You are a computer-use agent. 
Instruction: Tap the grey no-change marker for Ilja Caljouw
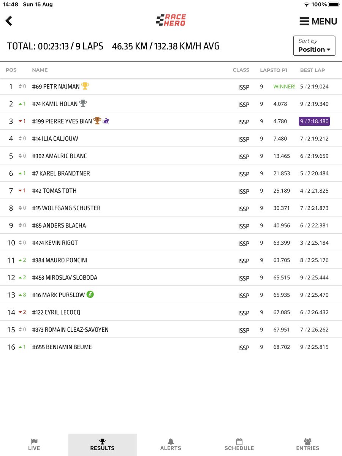22,139
